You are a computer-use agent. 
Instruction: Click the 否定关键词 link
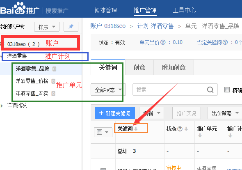point(209,42)
